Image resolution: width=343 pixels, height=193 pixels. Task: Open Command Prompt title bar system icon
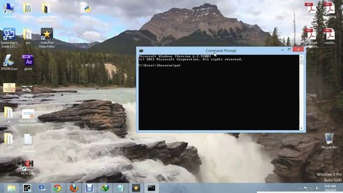click(x=141, y=51)
